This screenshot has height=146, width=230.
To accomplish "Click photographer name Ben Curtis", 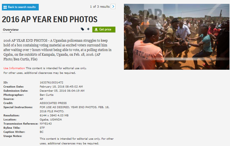I will point(46,95).
